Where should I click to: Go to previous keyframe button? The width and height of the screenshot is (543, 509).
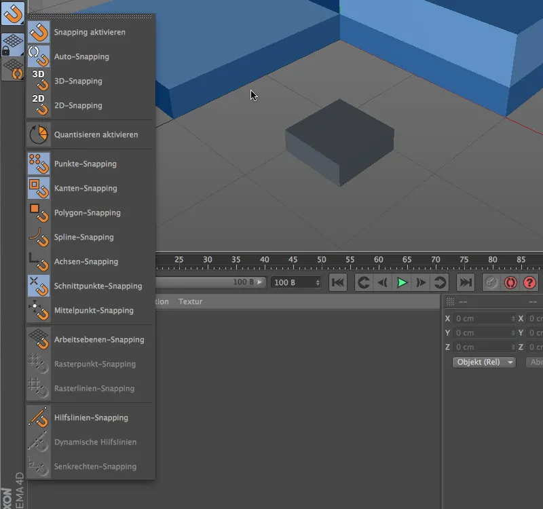(364, 282)
